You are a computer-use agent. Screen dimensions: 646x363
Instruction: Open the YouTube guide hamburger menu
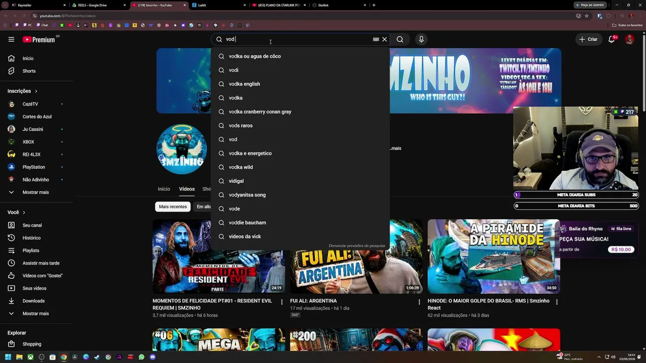click(x=11, y=39)
